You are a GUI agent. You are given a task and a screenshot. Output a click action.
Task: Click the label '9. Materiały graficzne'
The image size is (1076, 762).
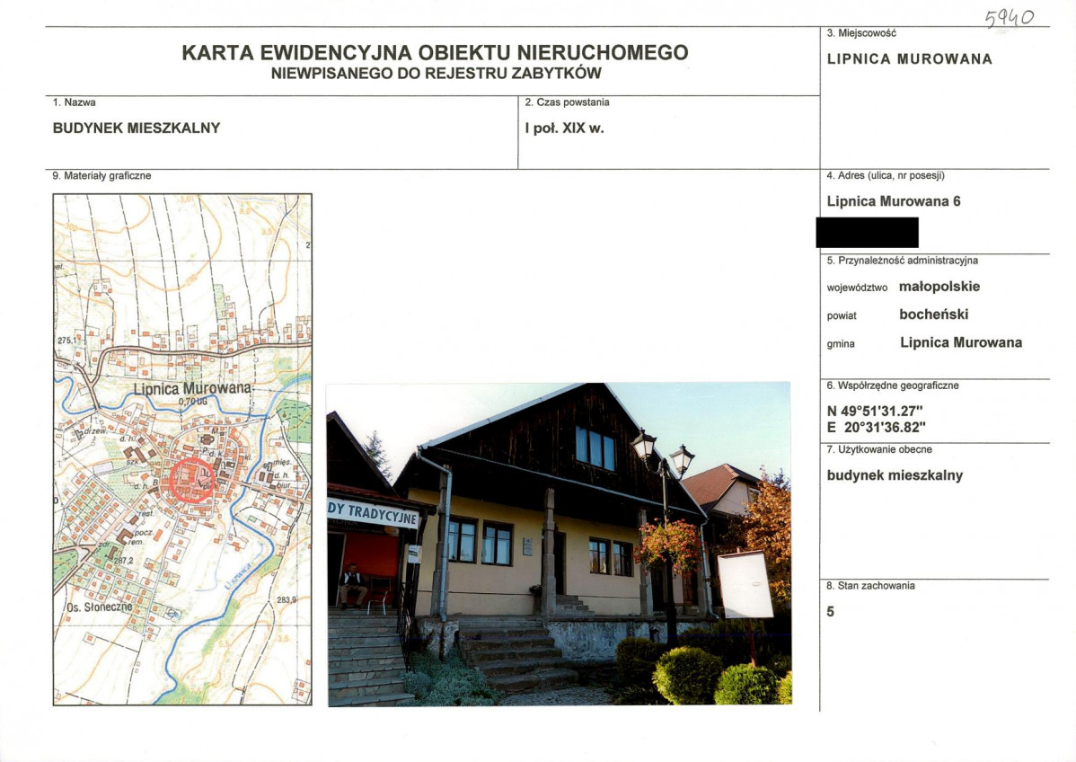click(101, 176)
